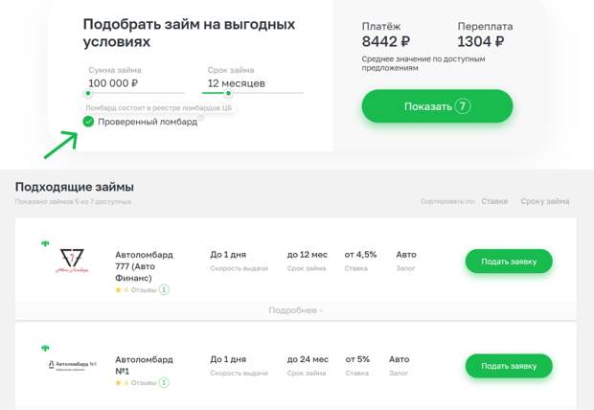594x410 pixels.
Task: Open reviews count badge for Автоломбард №1
Action: (x=164, y=383)
